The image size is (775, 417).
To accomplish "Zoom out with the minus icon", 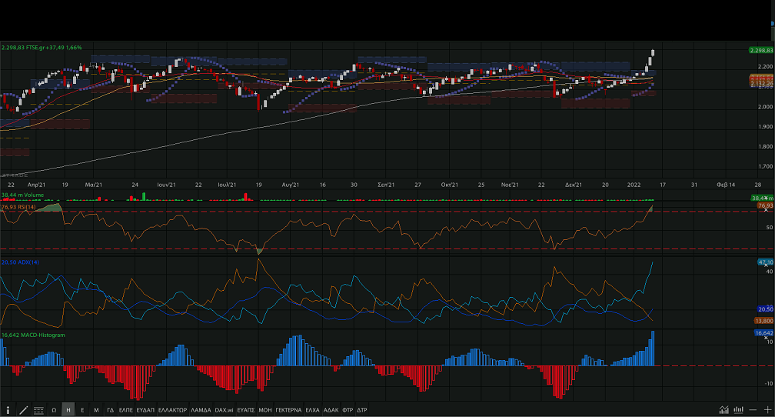I will [x=753, y=410].
